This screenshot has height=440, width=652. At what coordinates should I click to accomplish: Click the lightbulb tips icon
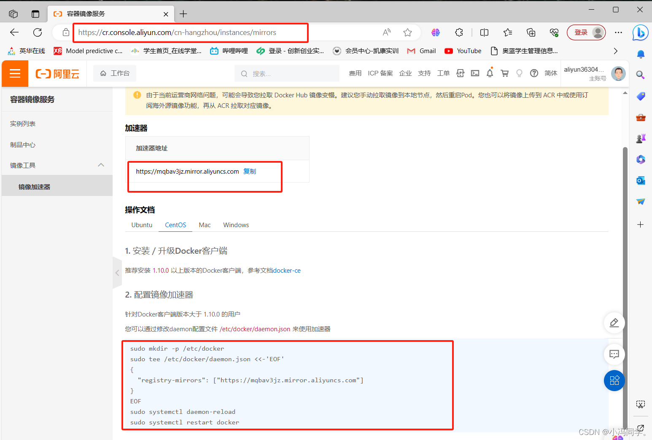[519, 73]
